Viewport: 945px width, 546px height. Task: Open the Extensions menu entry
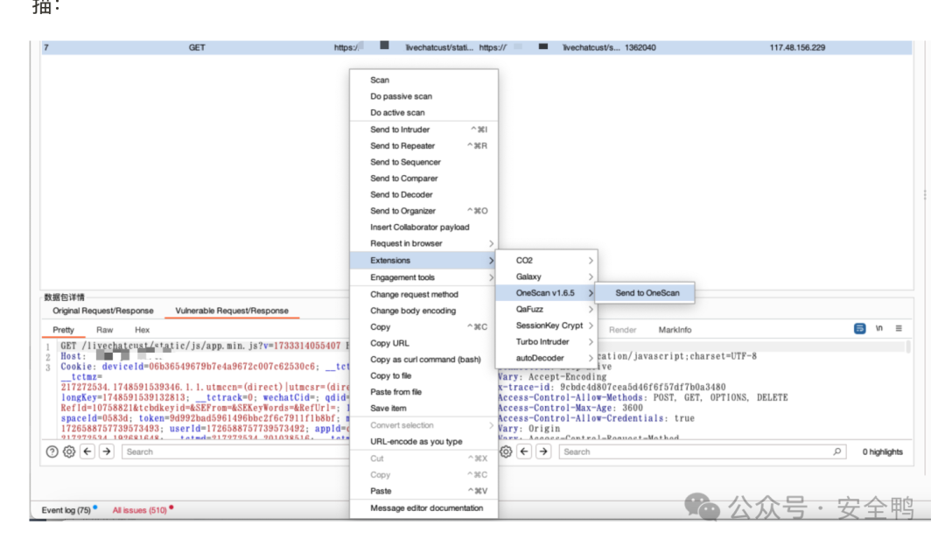tap(423, 261)
